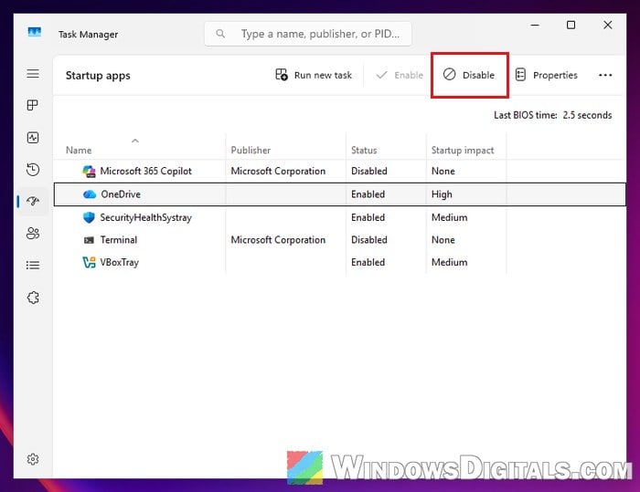Sort by Startup impact column header
The height and width of the screenshot is (492, 640).
click(463, 151)
